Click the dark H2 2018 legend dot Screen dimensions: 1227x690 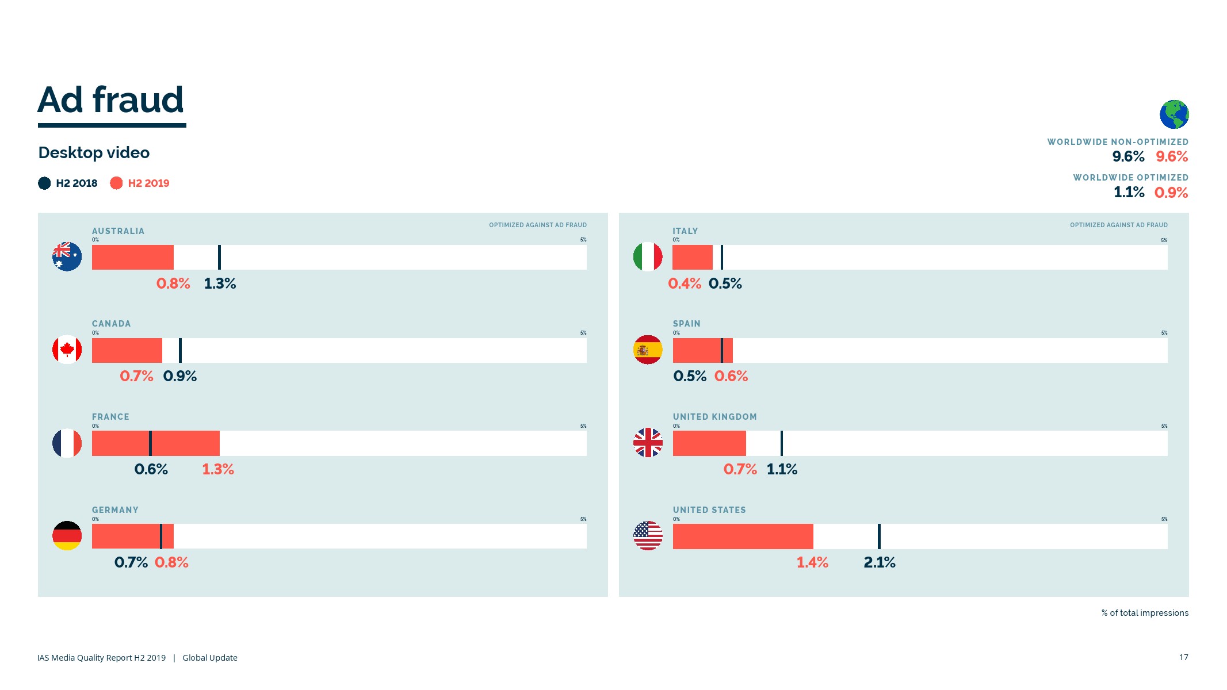point(44,183)
